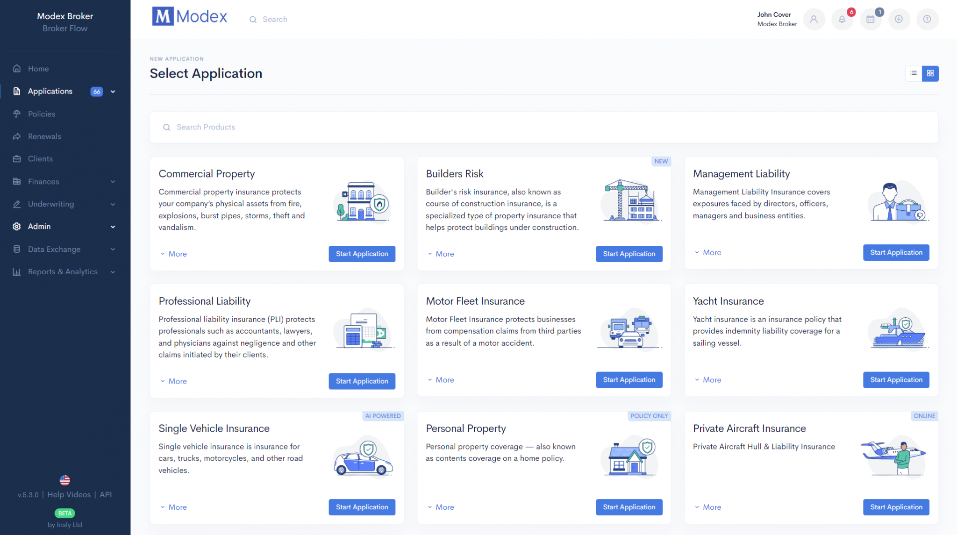The width and height of the screenshot is (957, 535).
Task: Click the plus circle add icon
Action: 899,20
